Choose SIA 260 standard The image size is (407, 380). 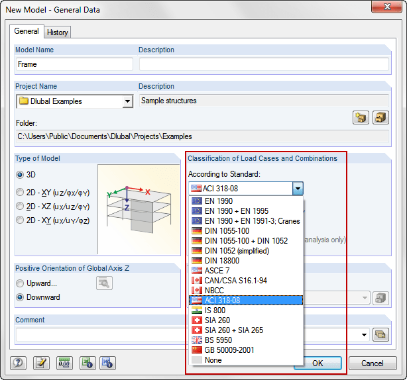pyautogui.click(x=246, y=320)
